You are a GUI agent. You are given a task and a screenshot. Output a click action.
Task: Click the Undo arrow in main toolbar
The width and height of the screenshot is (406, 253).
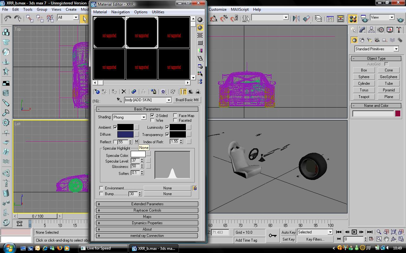[8, 19]
